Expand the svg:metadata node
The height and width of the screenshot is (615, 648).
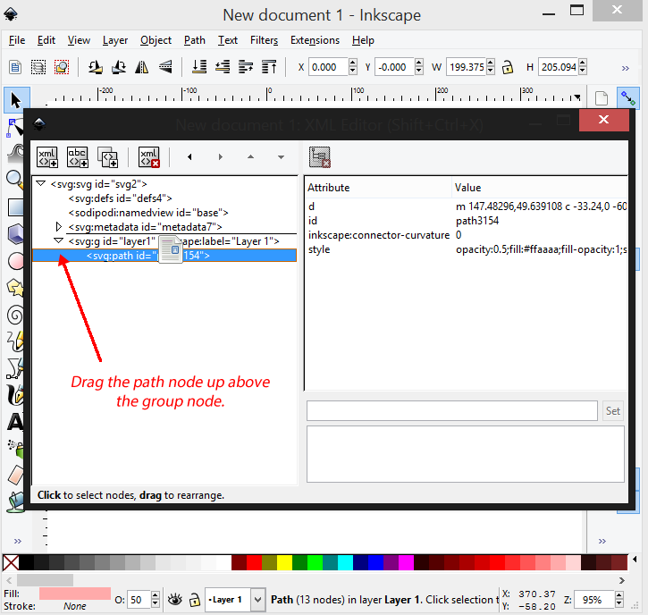(x=59, y=226)
